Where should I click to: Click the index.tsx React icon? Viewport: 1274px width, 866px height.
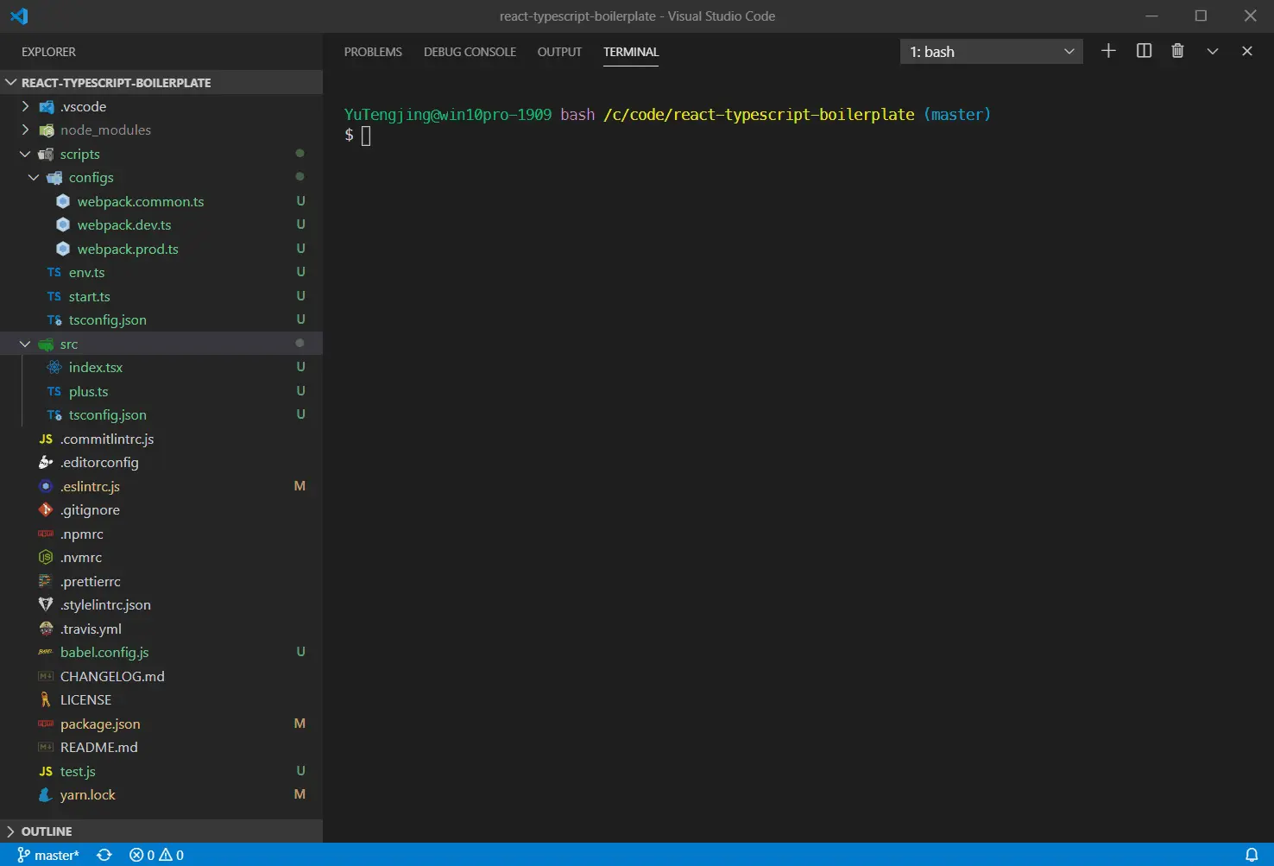point(54,367)
